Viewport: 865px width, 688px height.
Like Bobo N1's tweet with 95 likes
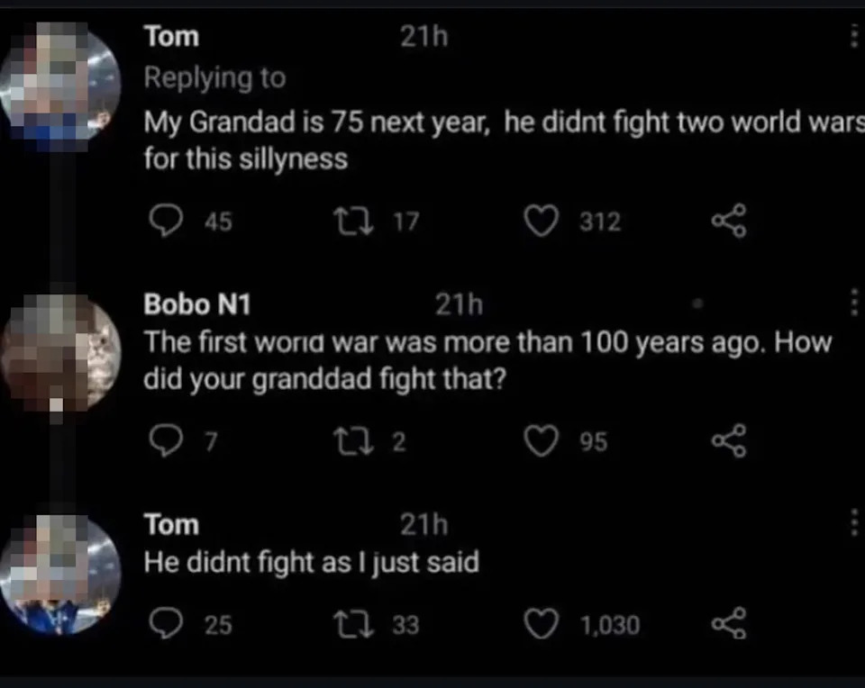[541, 441]
